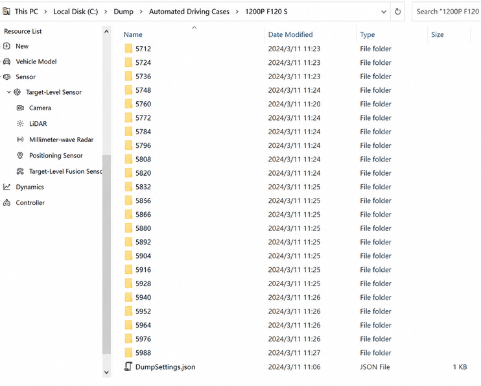Image resolution: width=481 pixels, height=386 pixels.
Task: Select the Millimeter-wave Radar entry
Action: coord(62,139)
